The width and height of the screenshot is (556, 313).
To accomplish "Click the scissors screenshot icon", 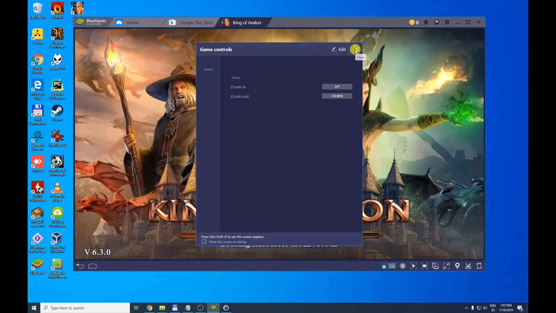I will [x=468, y=266].
